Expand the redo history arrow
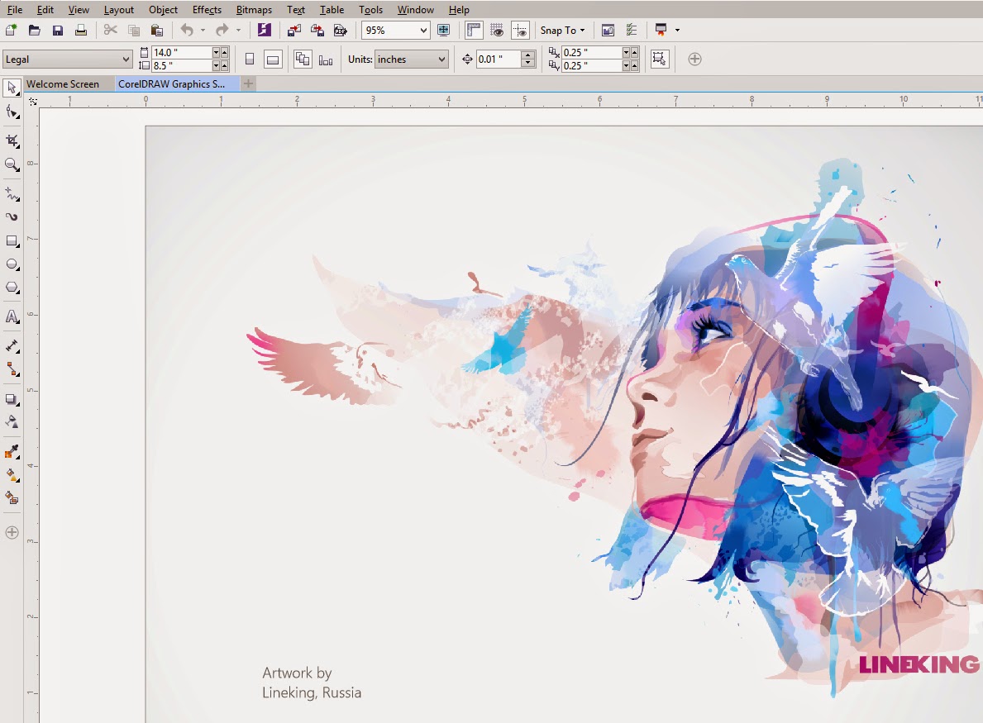Viewport: 983px width, 723px height. coord(238,30)
